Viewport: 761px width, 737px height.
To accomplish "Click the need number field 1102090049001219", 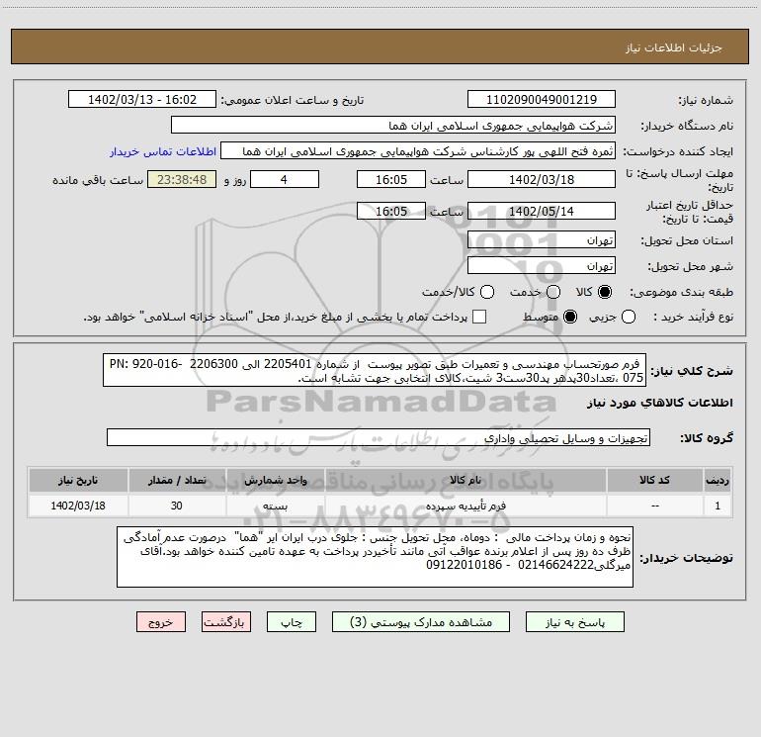I will coord(541,100).
